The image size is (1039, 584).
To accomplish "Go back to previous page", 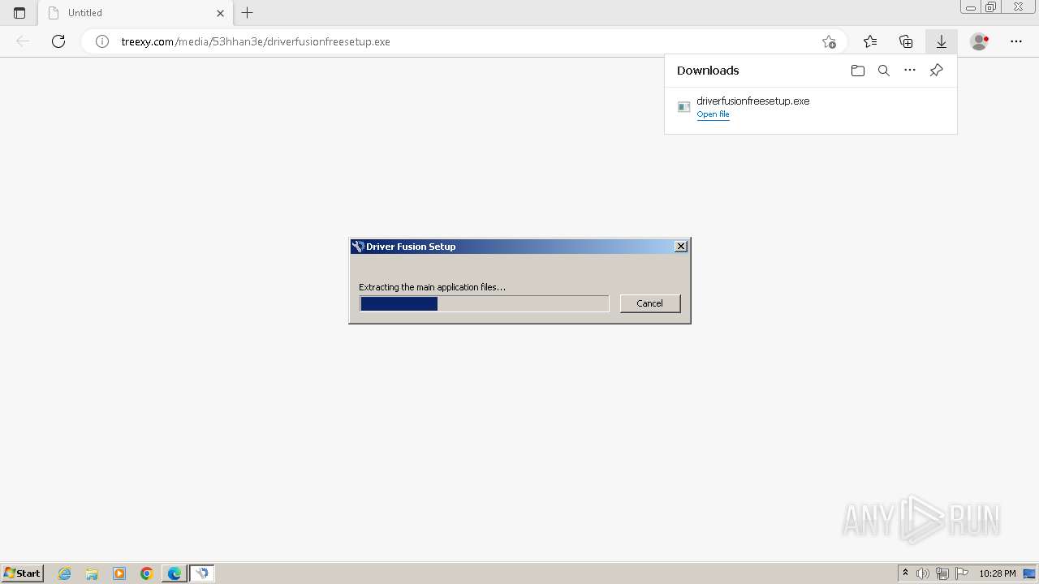I will [23, 41].
